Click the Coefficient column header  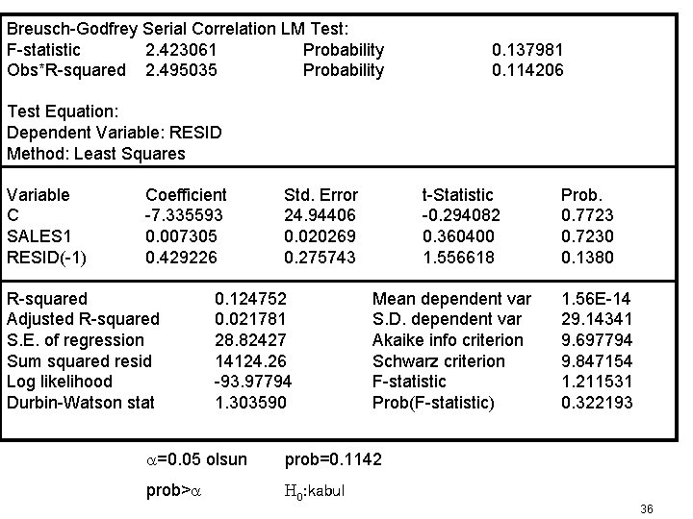(x=186, y=195)
